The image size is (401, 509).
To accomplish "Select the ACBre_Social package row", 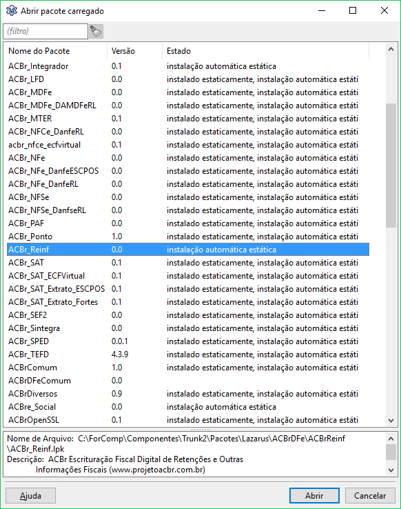I will click(x=188, y=407).
